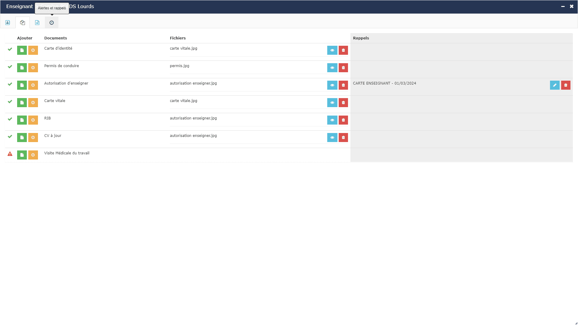The width and height of the screenshot is (578, 325).
Task: Open the teacher profile card tab
Action: [8, 23]
